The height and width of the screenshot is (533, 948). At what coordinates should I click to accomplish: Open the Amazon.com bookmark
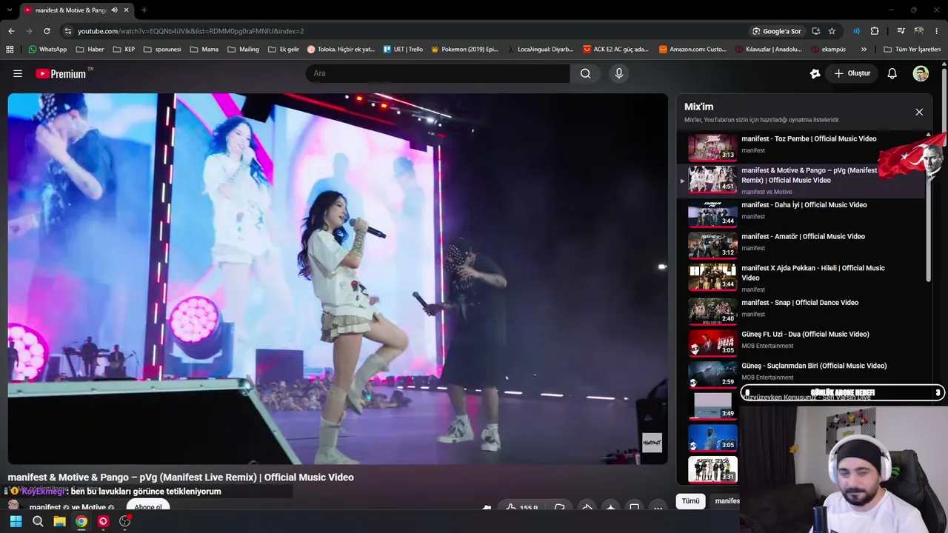pyautogui.click(x=692, y=50)
